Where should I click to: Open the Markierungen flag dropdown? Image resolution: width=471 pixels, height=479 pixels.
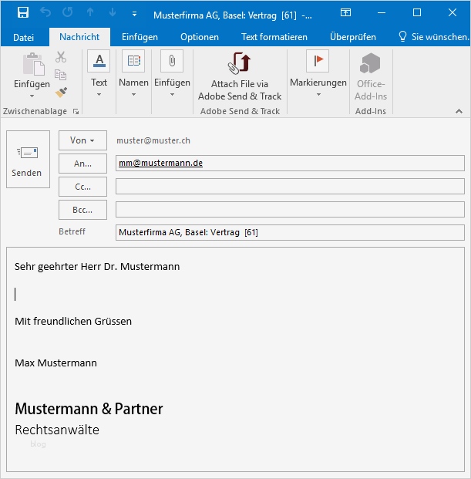[x=318, y=76]
